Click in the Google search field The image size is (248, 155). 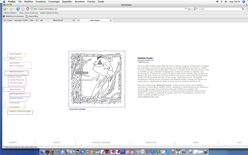point(219,9)
